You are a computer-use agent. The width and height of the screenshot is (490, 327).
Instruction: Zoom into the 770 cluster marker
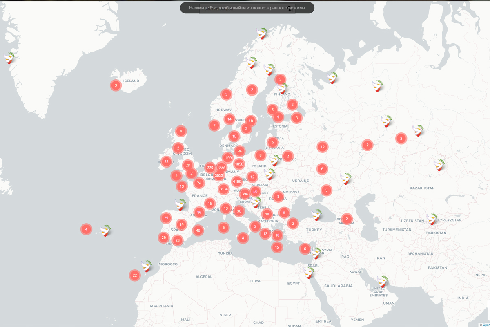click(210, 168)
